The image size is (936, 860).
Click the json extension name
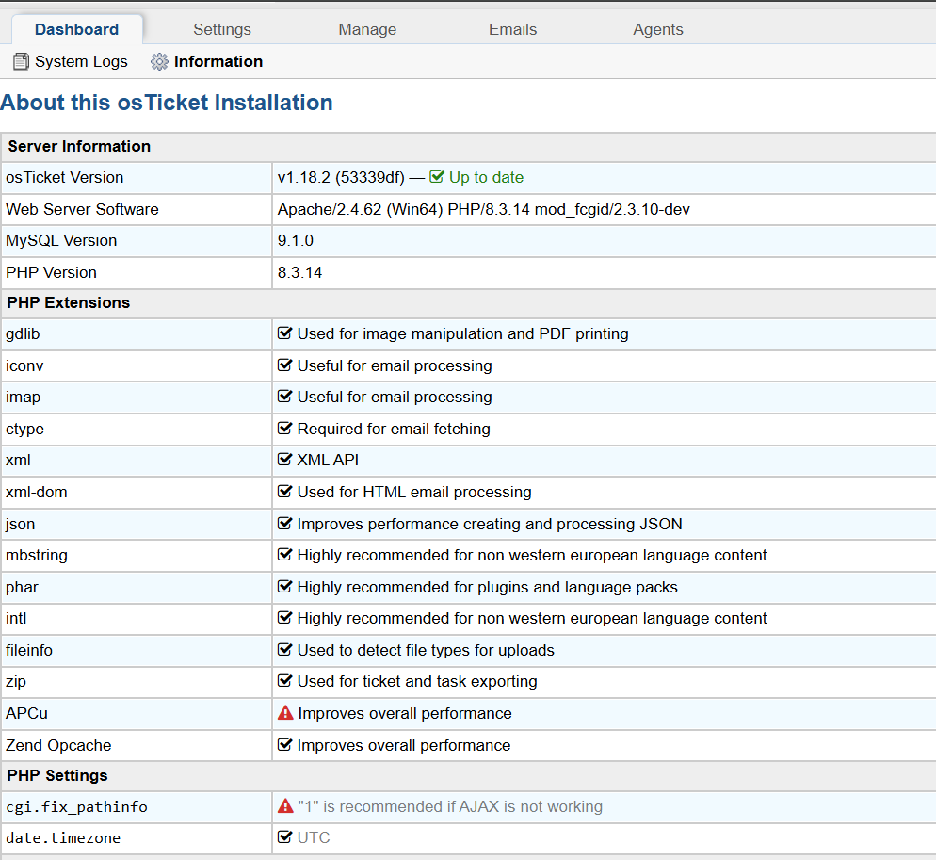21,525
